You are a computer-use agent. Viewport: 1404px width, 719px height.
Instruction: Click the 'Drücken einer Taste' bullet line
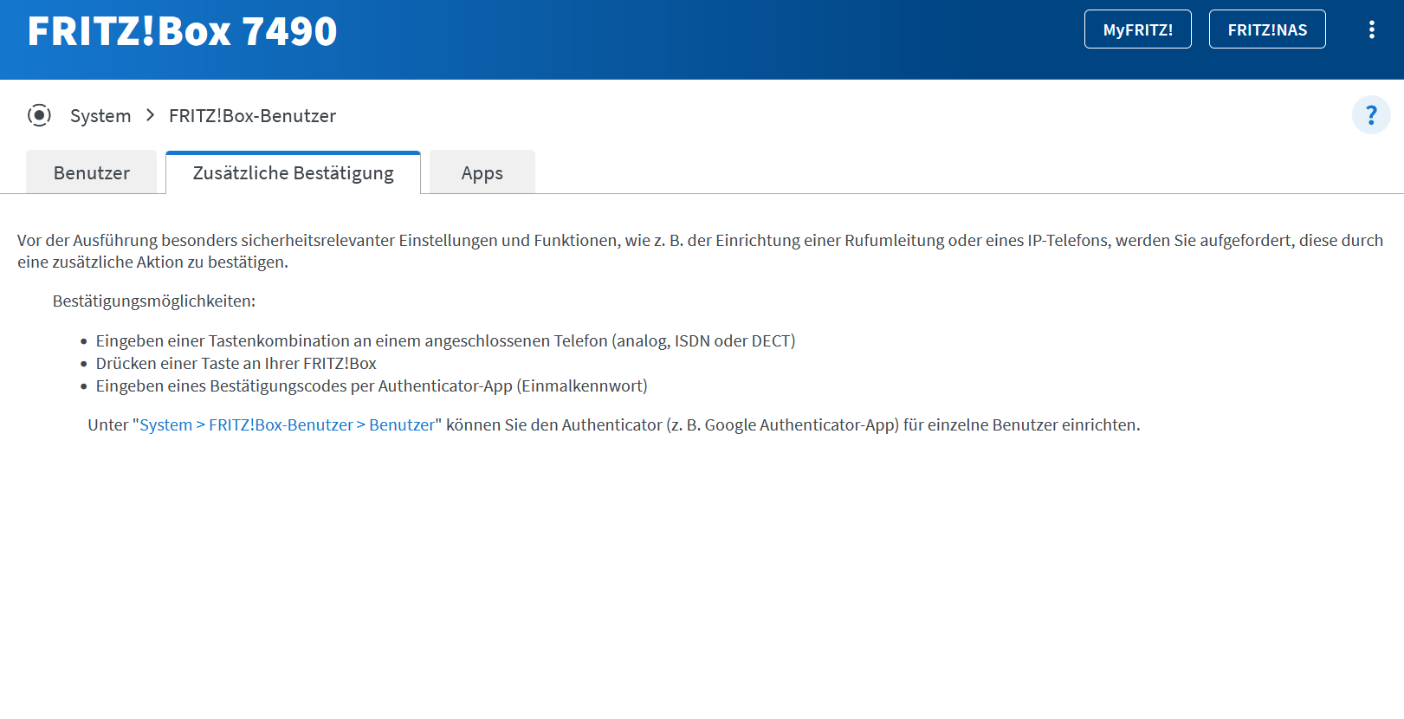click(x=236, y=363)
